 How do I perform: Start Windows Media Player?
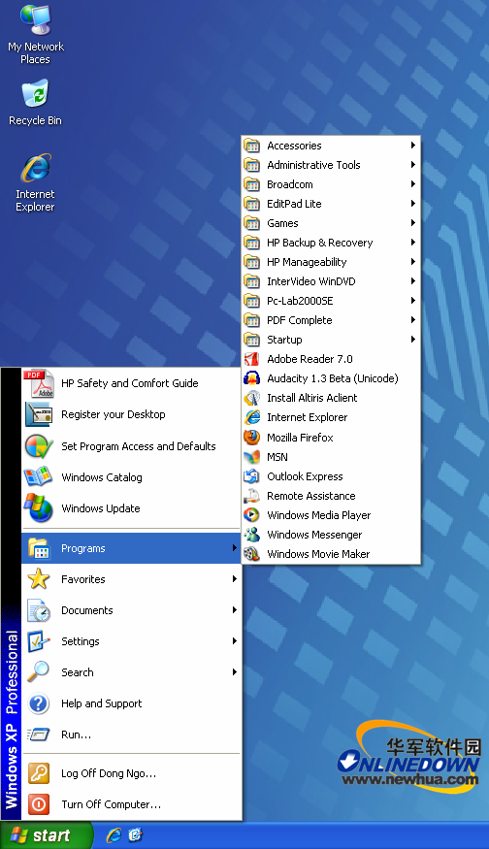(331, 515)
